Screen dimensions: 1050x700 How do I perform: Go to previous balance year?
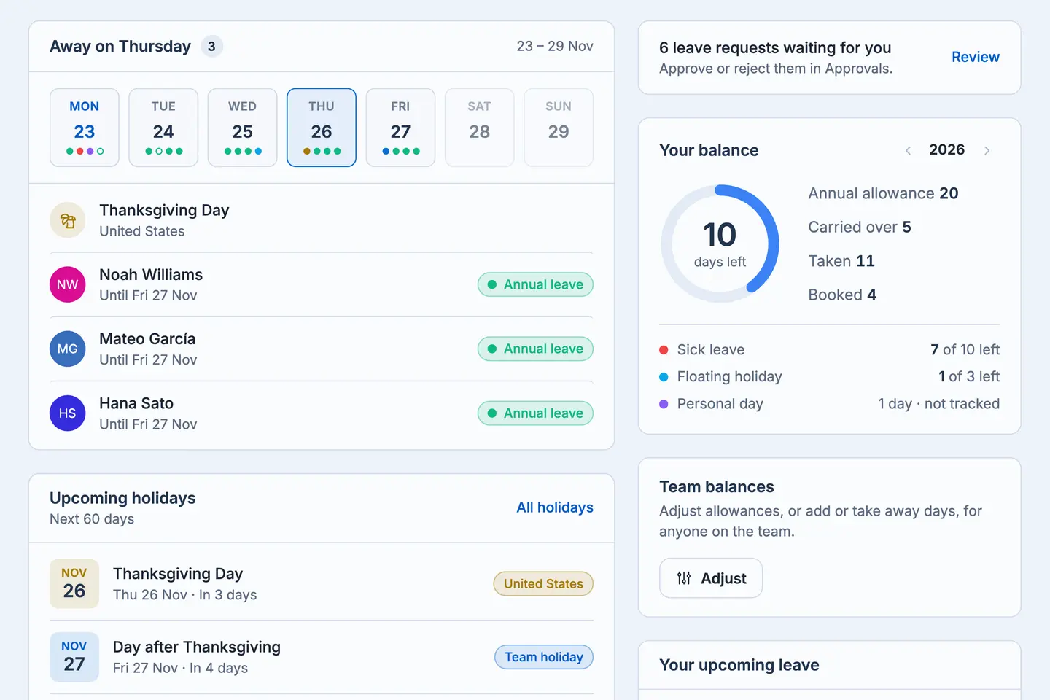pos(909,150)
